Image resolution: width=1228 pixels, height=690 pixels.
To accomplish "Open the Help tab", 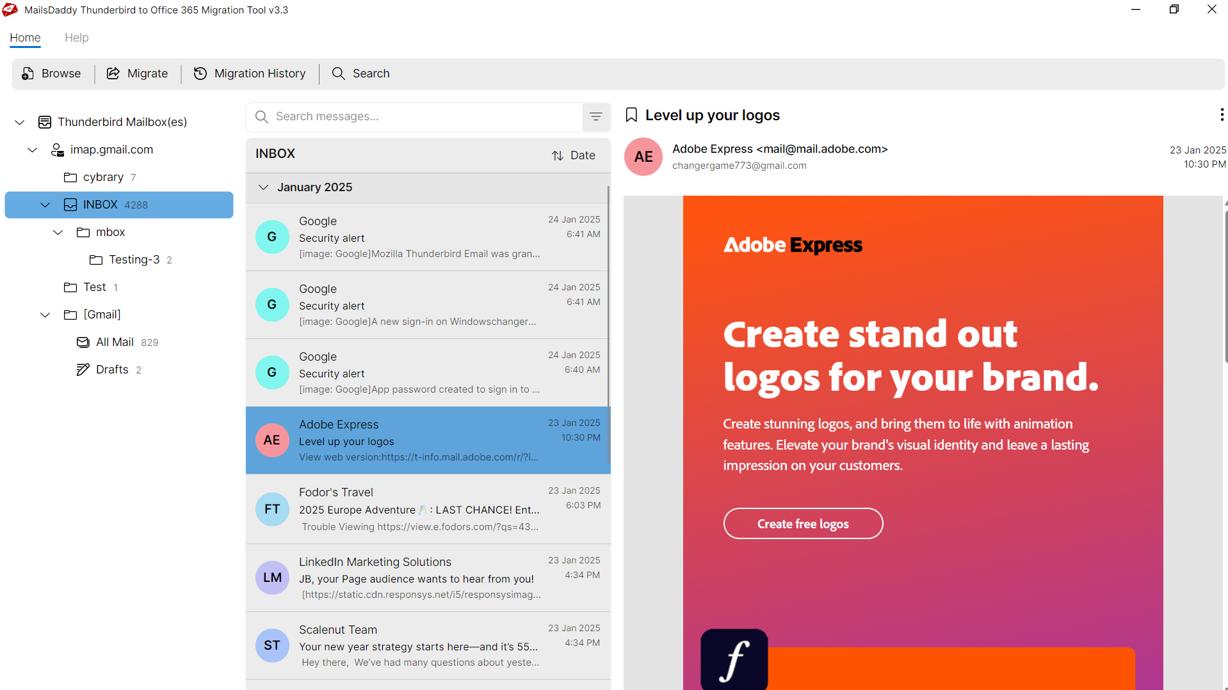I will [x=76, y=38].
